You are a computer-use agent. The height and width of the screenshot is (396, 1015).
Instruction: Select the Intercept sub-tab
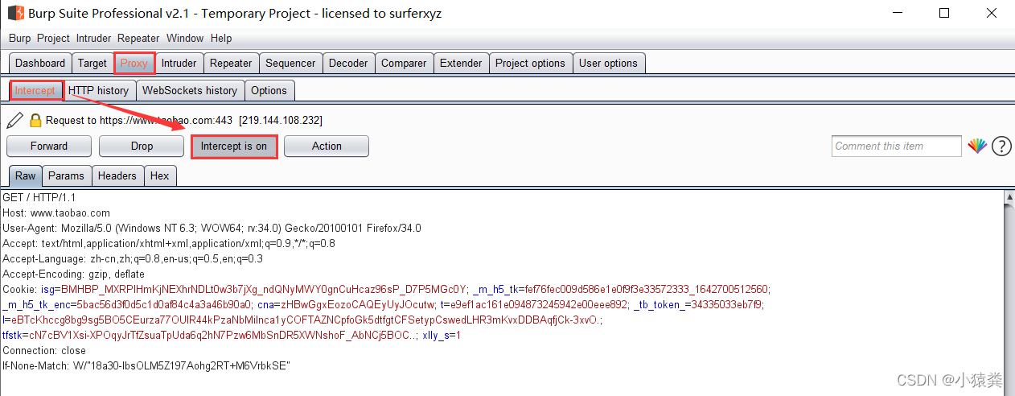pos(35,91)
